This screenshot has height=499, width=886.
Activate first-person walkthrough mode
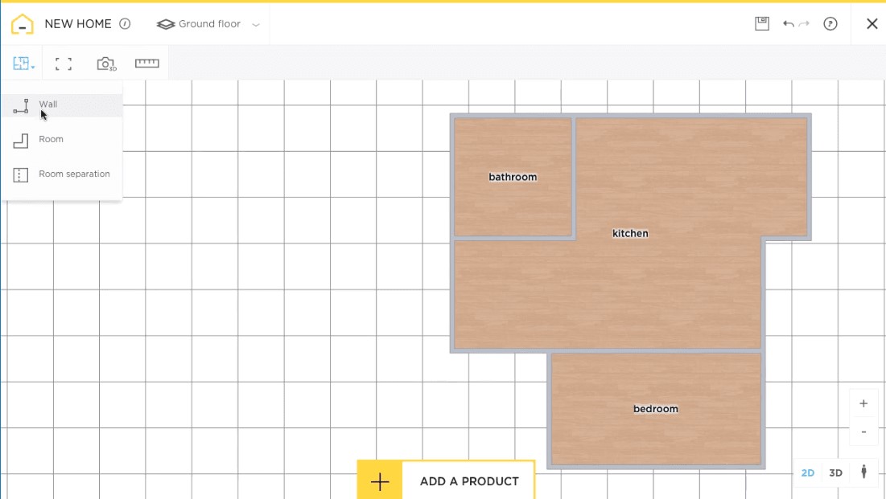(863, 472)
